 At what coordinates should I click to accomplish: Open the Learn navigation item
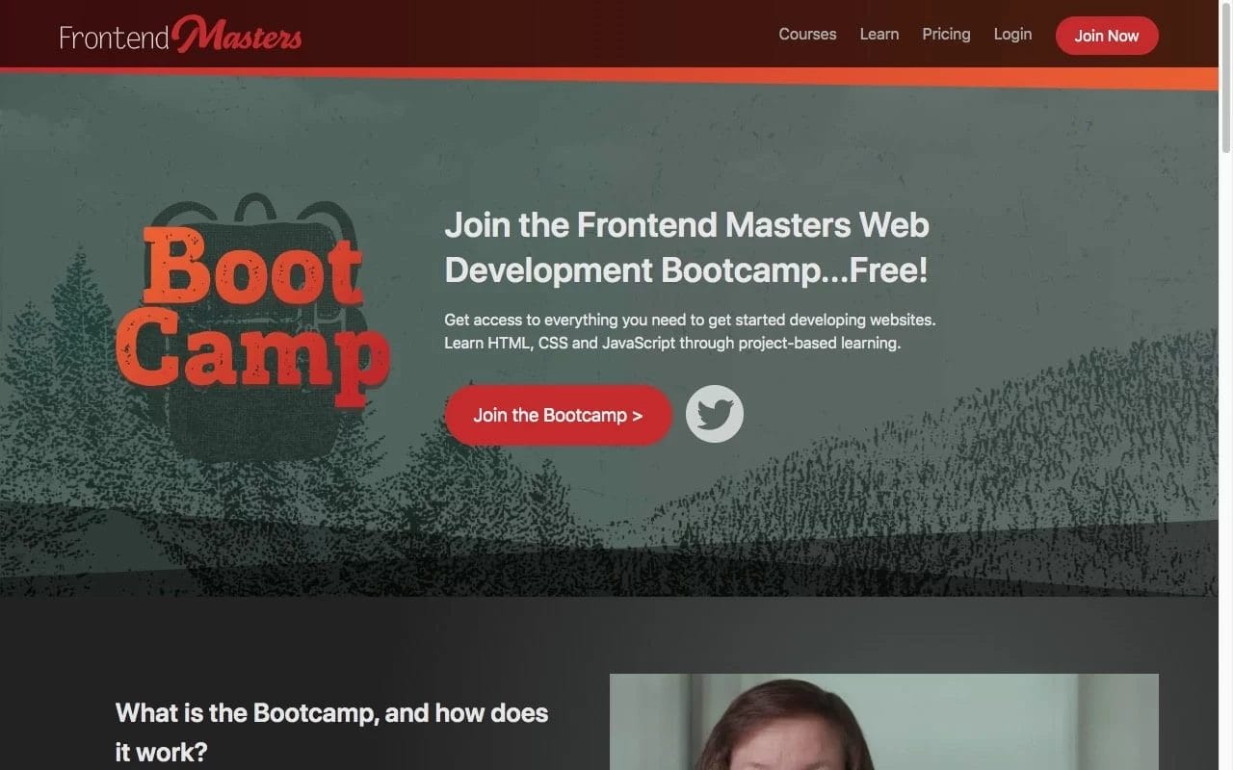(x=879, y=34)
